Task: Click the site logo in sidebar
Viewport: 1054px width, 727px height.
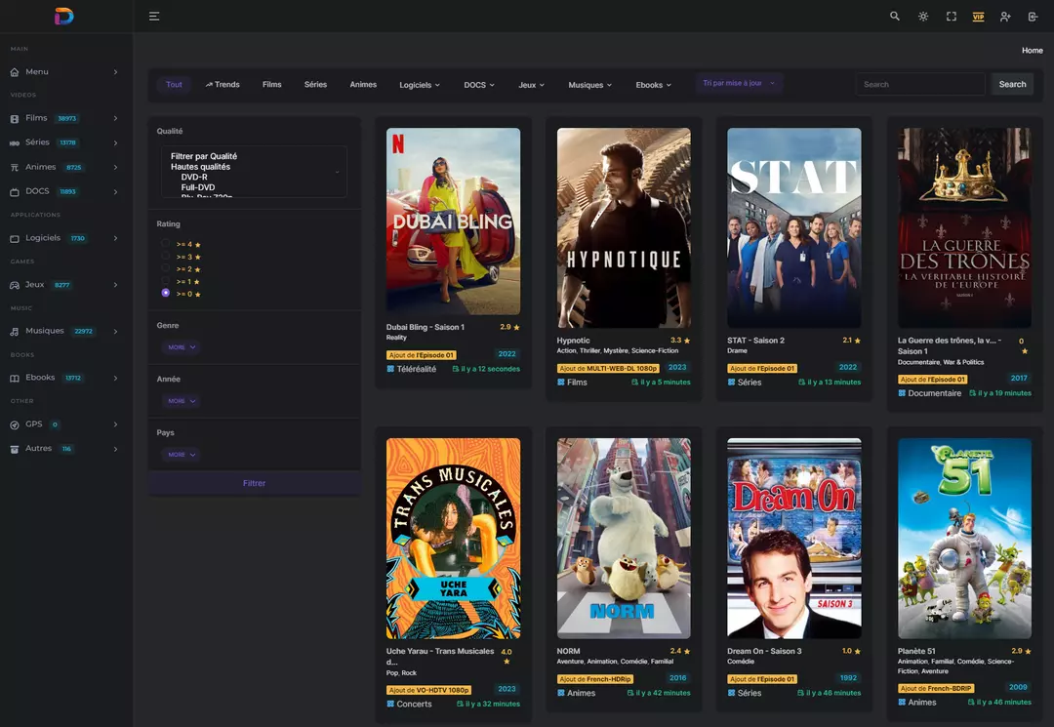Action: pos(63,16)
